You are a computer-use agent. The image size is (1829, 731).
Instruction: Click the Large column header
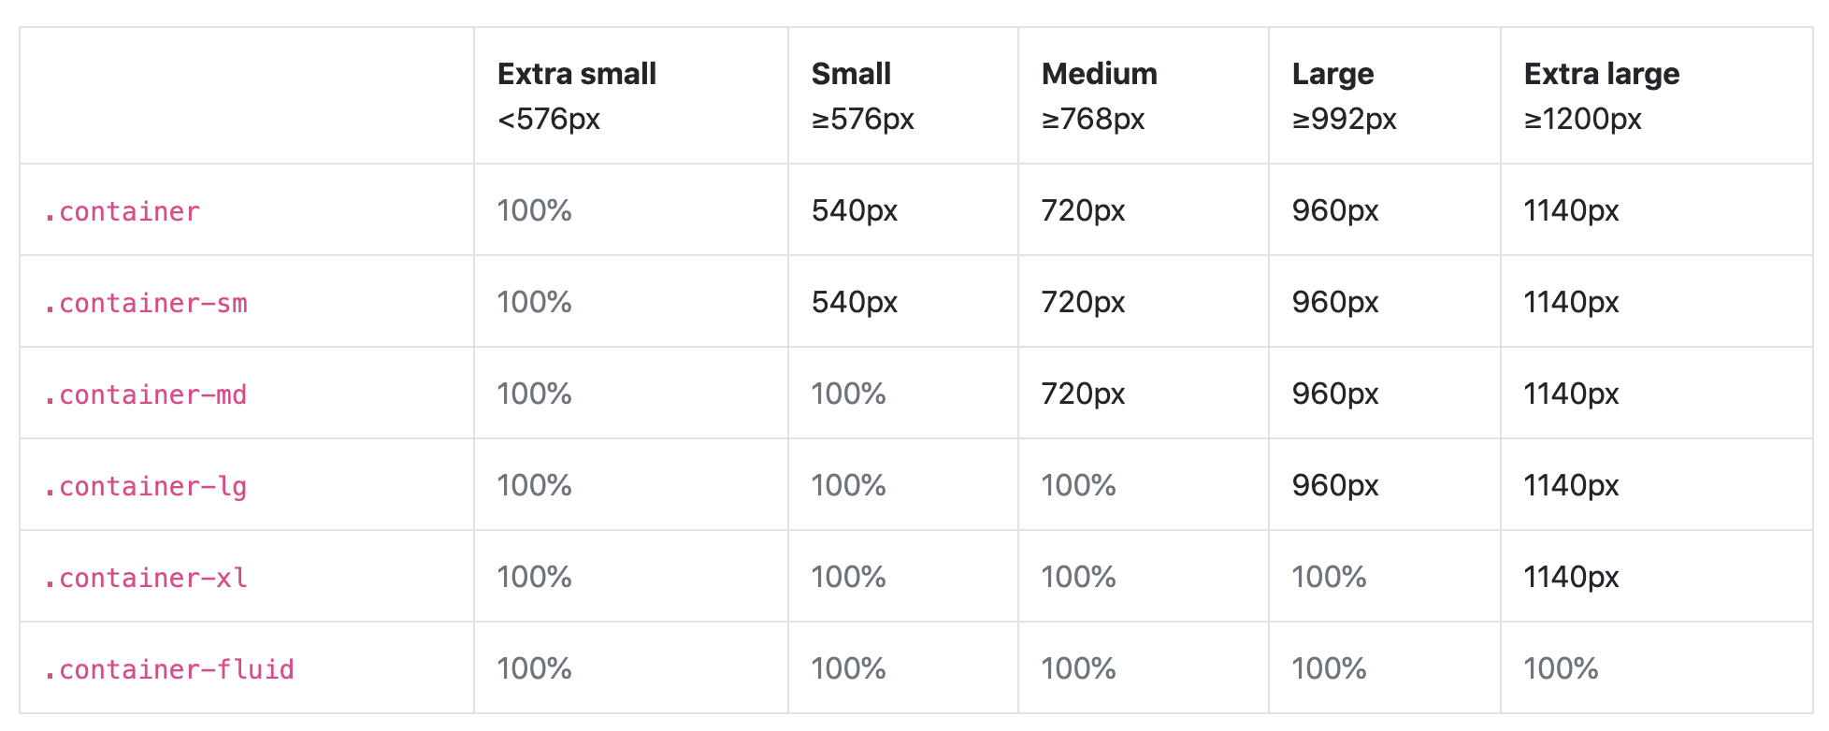click(1332, 74)
